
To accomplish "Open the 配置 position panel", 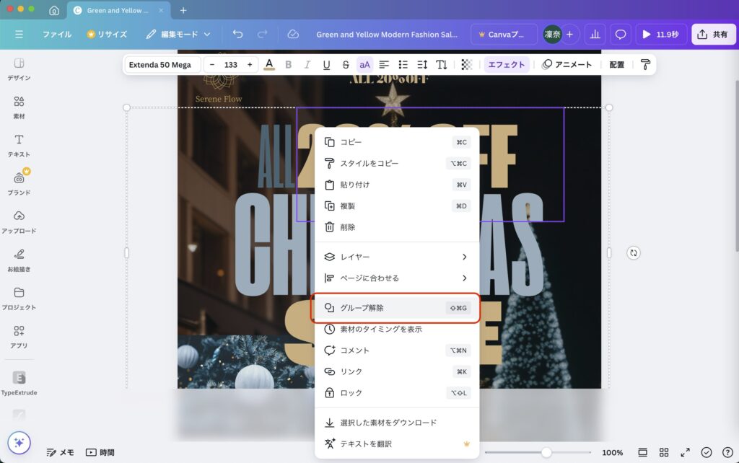I will pos(617,64).
